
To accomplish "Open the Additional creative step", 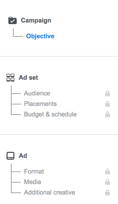I will click(50, 192).
